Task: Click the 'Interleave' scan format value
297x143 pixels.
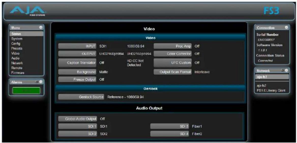Action: (x=202, y=72)
